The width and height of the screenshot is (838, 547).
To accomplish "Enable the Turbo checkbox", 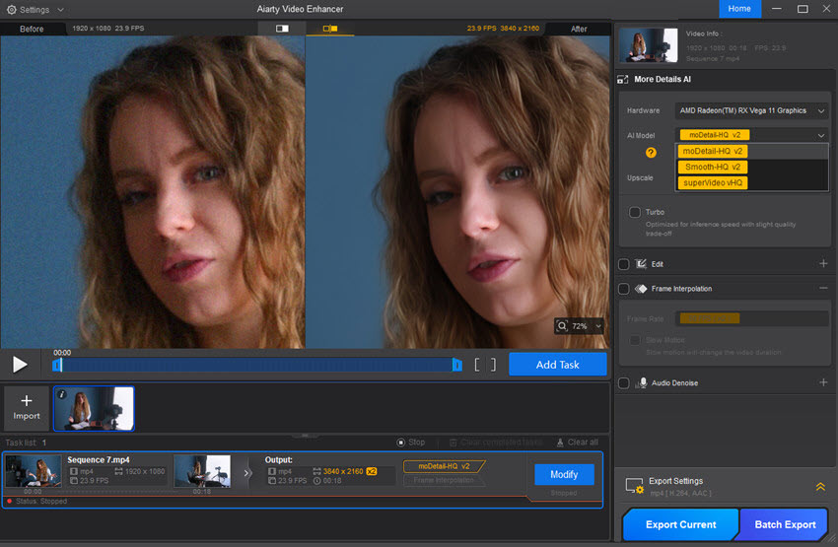I will 634,212.
